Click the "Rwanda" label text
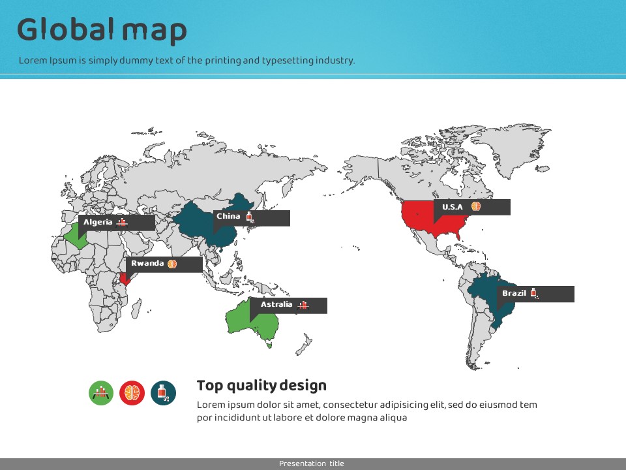Image resolution: width=626 pixels, height=470 pixels. [x=147, y=264]
